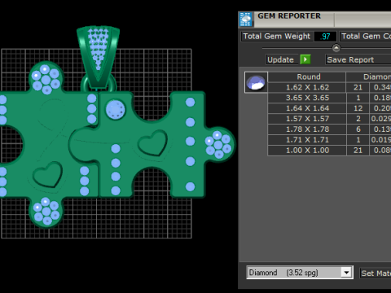The width and height of the screenshot is (391, 293).
Task: Click the Diamond column header
Action: pos(369,77)
